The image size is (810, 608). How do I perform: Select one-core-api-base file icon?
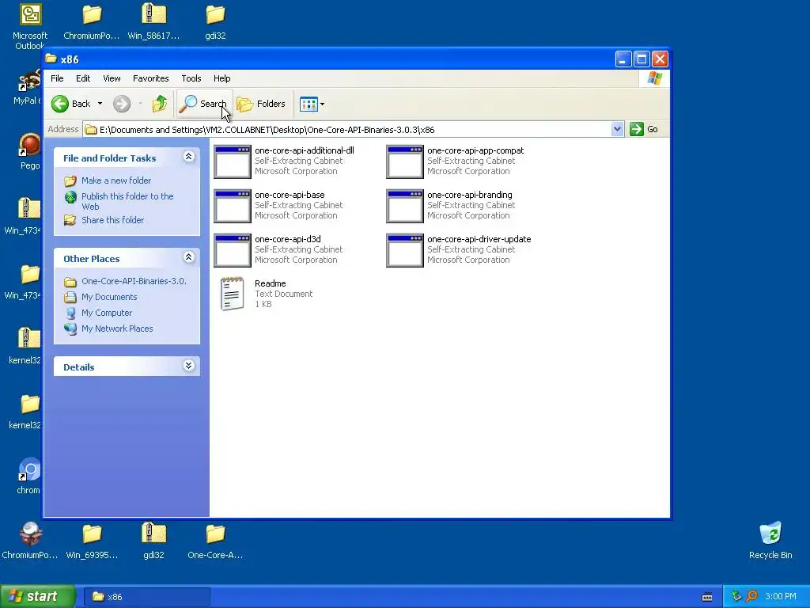coord(233,207)
